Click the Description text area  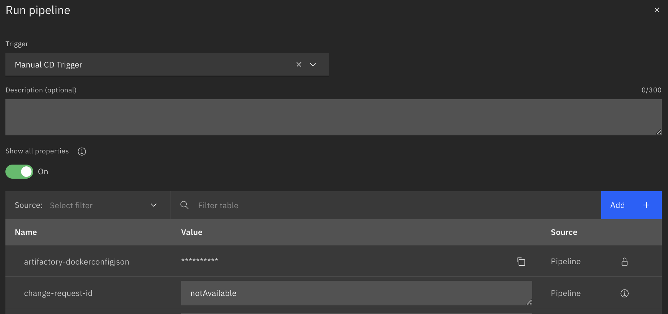coord(333,117)
